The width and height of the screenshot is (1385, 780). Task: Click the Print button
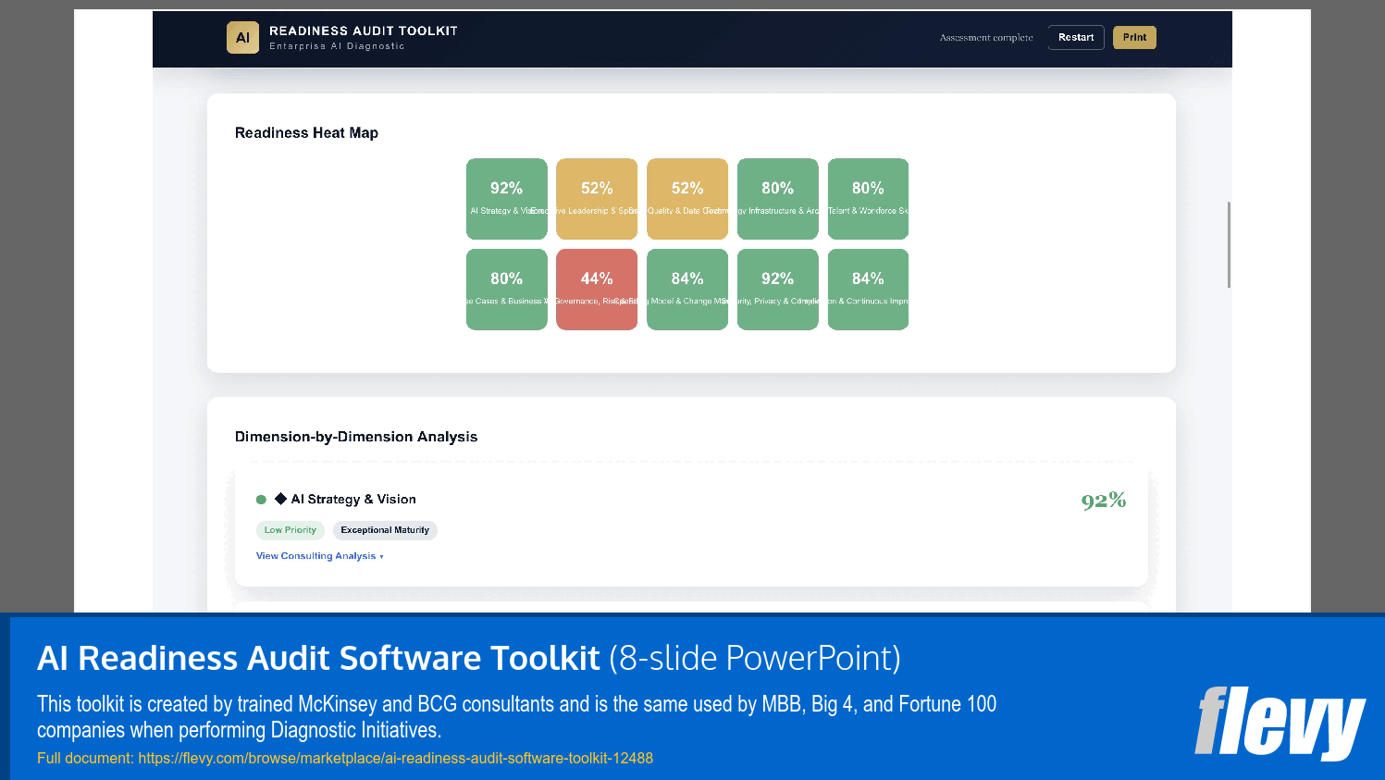pyautogui.click(x=1134, y=38)
